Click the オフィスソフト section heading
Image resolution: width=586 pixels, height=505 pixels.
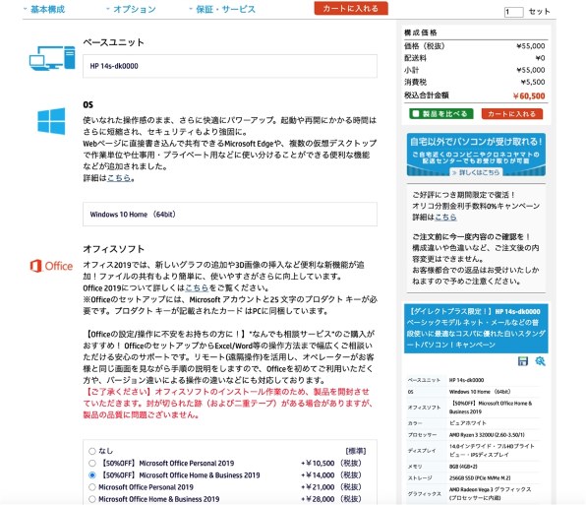(x=114, y=249)
